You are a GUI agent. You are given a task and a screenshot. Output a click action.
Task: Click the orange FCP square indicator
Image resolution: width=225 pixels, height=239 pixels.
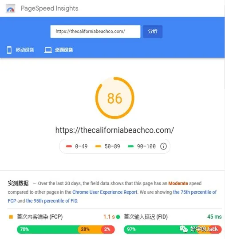click(11, 217)
